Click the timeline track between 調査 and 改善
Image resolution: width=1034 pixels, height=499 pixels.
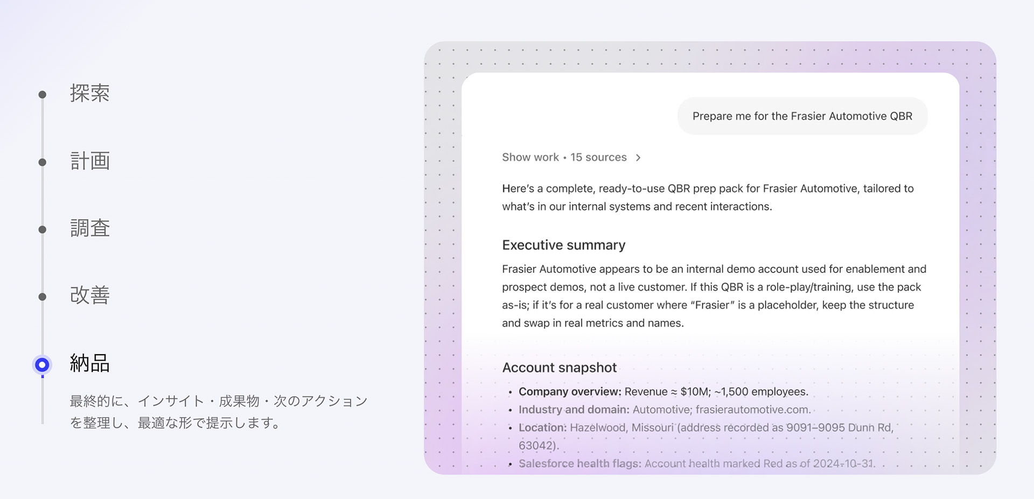[x=43, y=263]
